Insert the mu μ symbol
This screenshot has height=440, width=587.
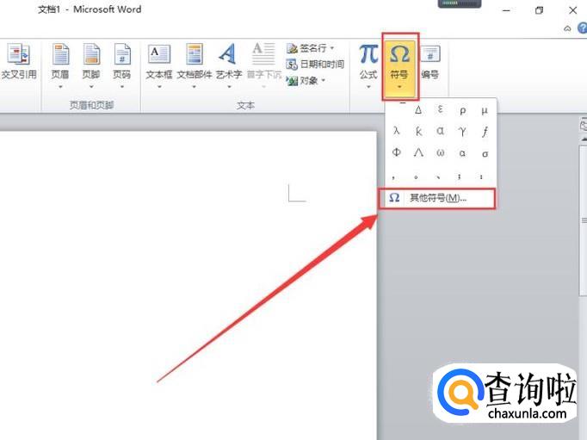pyautogui.click(x=485, y=111)
